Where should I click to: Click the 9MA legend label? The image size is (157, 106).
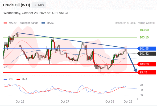(24, 79)
